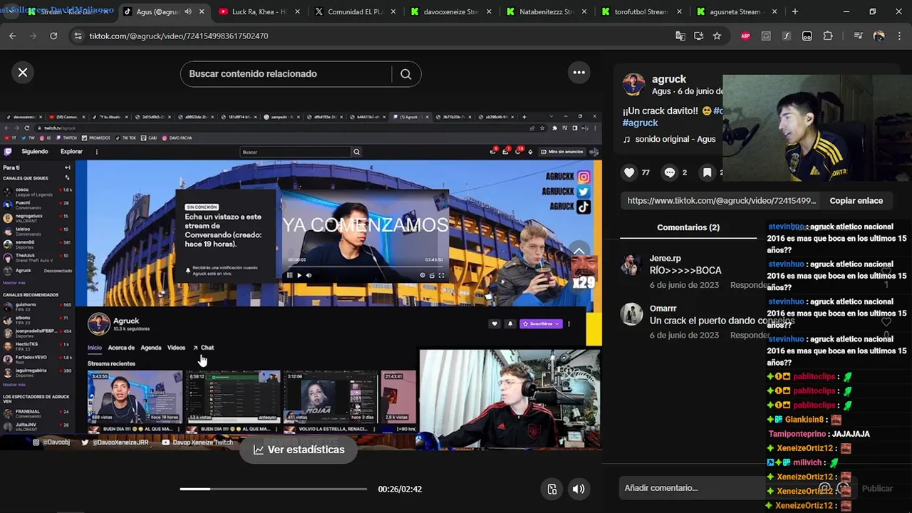Screen dimensions: 912x513
Task: Open the italic f script extension icon
Action: 786,36
